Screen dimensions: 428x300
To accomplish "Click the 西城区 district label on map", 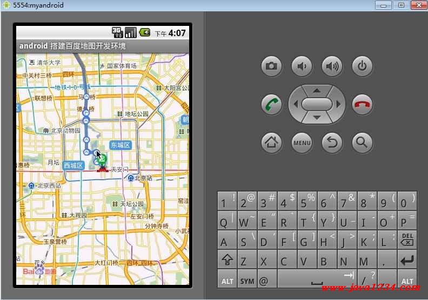I will [x=73, y=166].
